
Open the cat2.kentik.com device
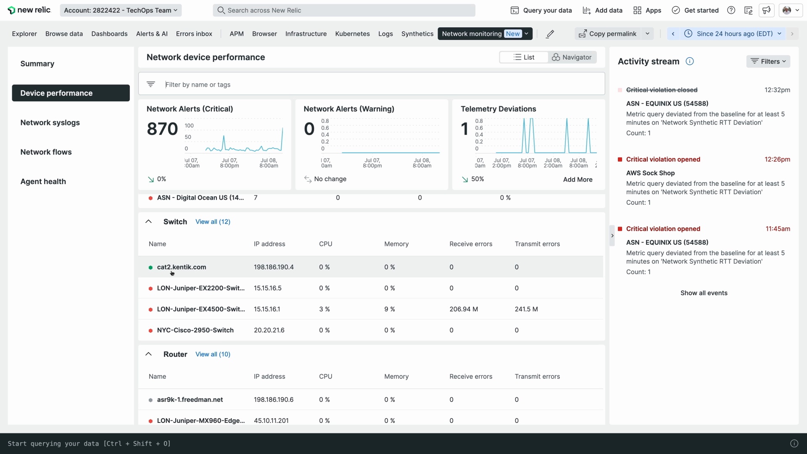(182, 267)
